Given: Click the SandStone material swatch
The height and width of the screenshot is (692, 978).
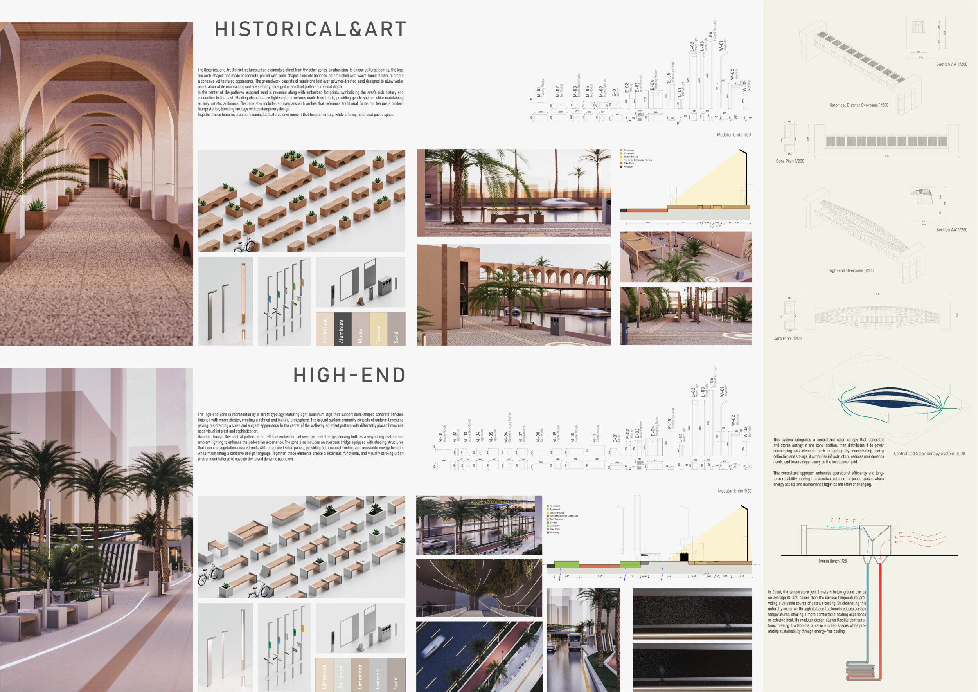Looking at the screenshot, I should click(325, 328).
